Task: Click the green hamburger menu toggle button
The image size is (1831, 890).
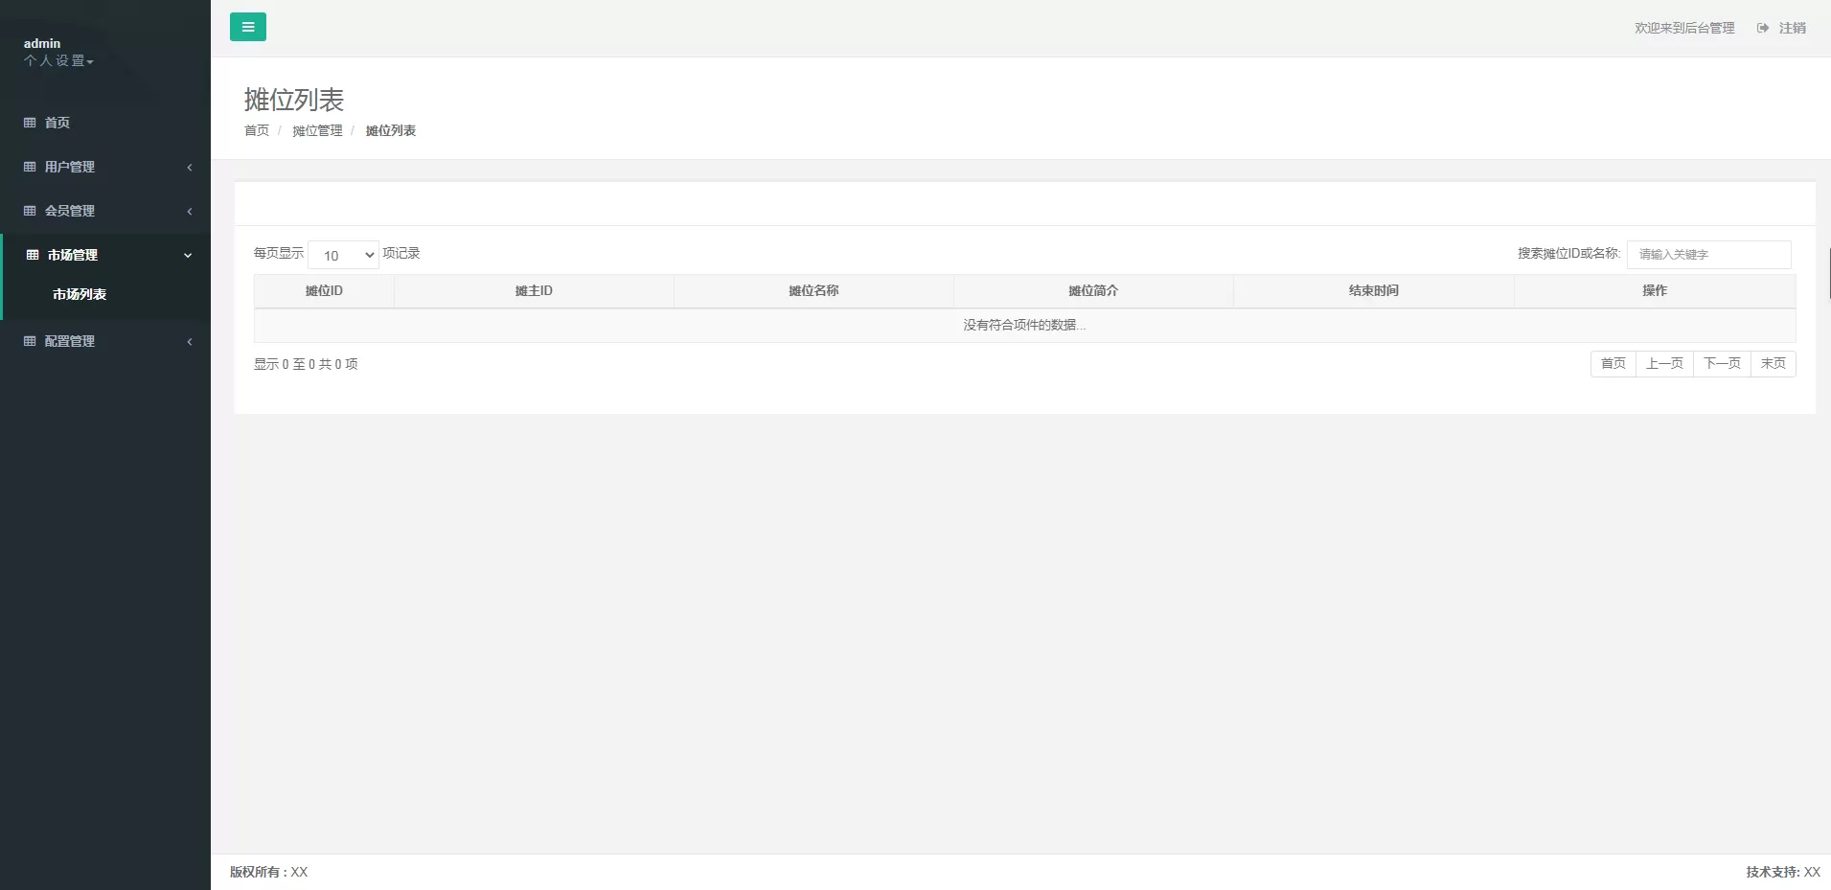Action: coord(247,27)
